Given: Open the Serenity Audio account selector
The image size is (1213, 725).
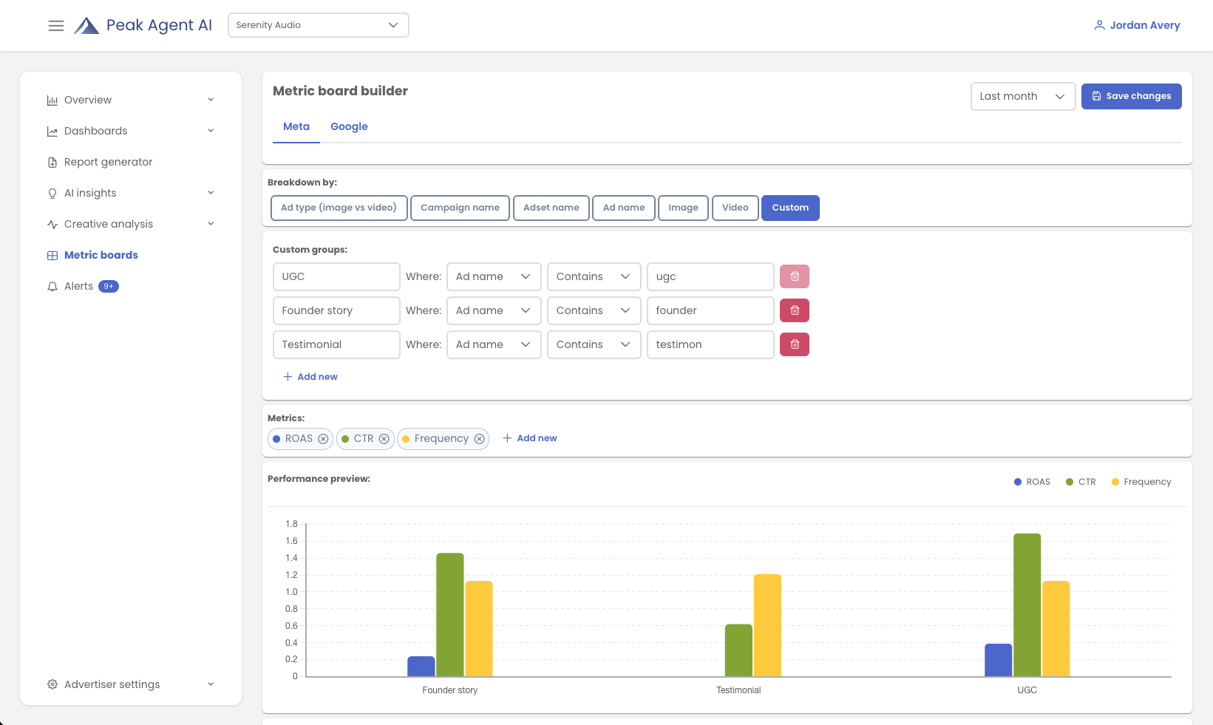Looking at the screenshot, I should tap(318, 24).
